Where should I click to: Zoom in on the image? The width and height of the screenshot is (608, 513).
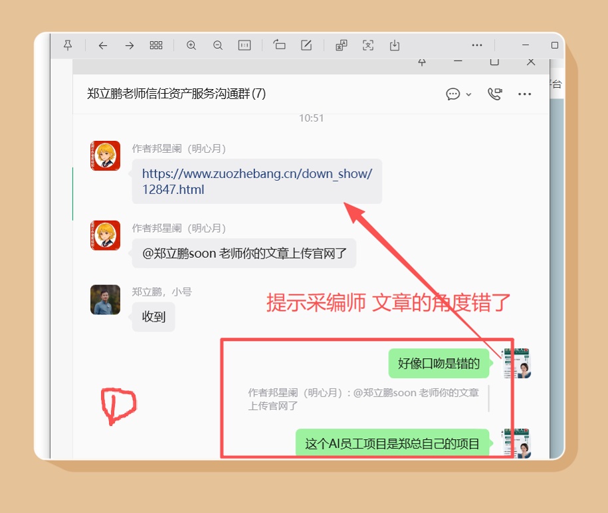191,45
